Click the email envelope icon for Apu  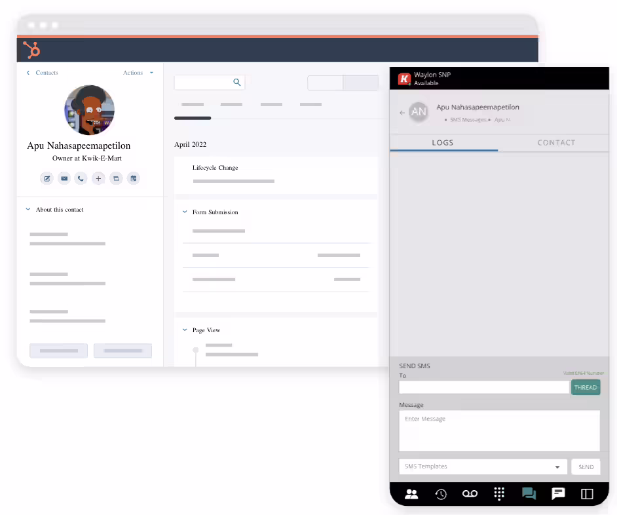64,178
